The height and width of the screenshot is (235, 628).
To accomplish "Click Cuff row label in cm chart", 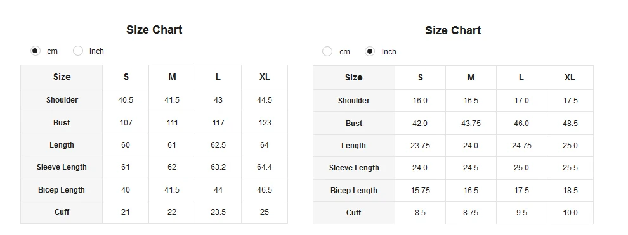I will pyautogui.click(x=62, y=212).
